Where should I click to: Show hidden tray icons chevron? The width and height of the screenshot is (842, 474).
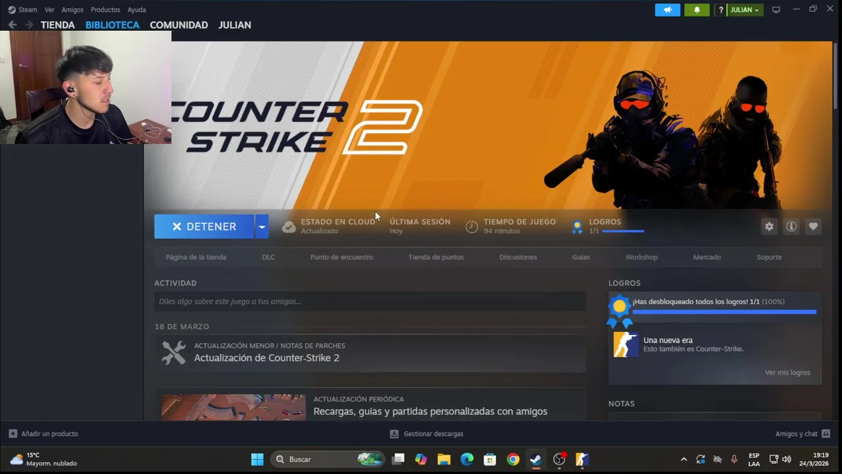click(683, 460)
